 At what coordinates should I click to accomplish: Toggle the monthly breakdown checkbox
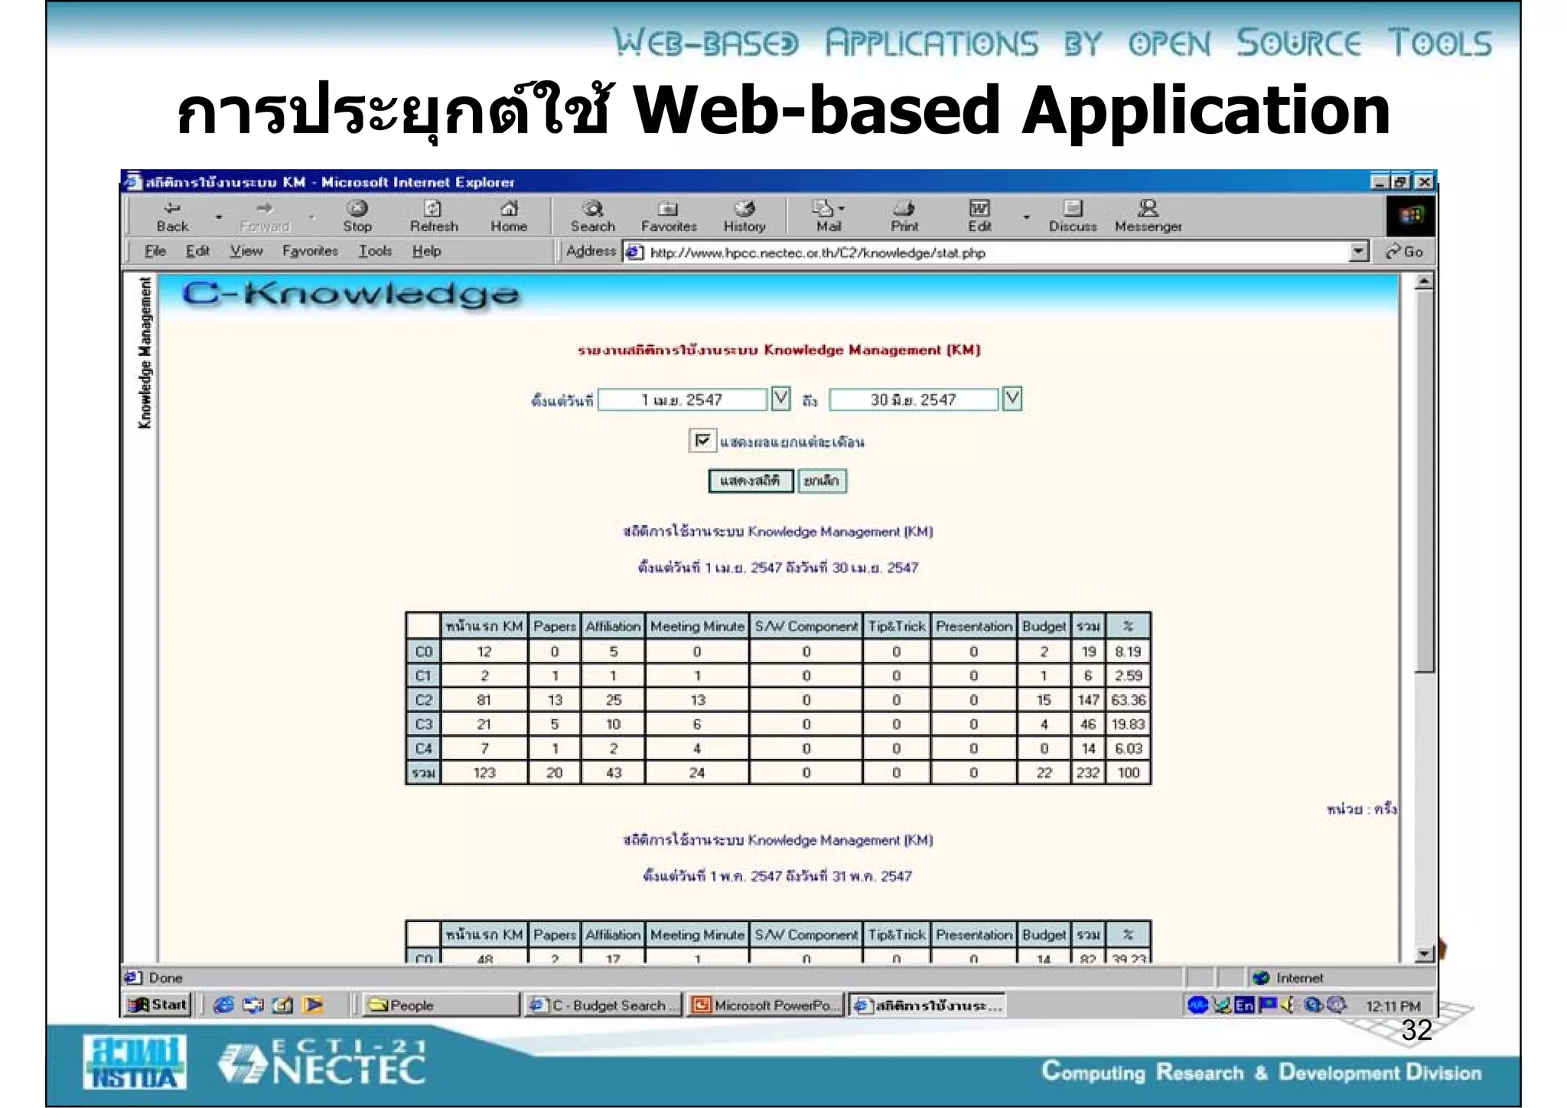pos(702,441)
